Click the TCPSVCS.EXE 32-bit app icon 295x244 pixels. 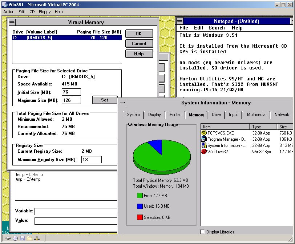click(204, 133)
